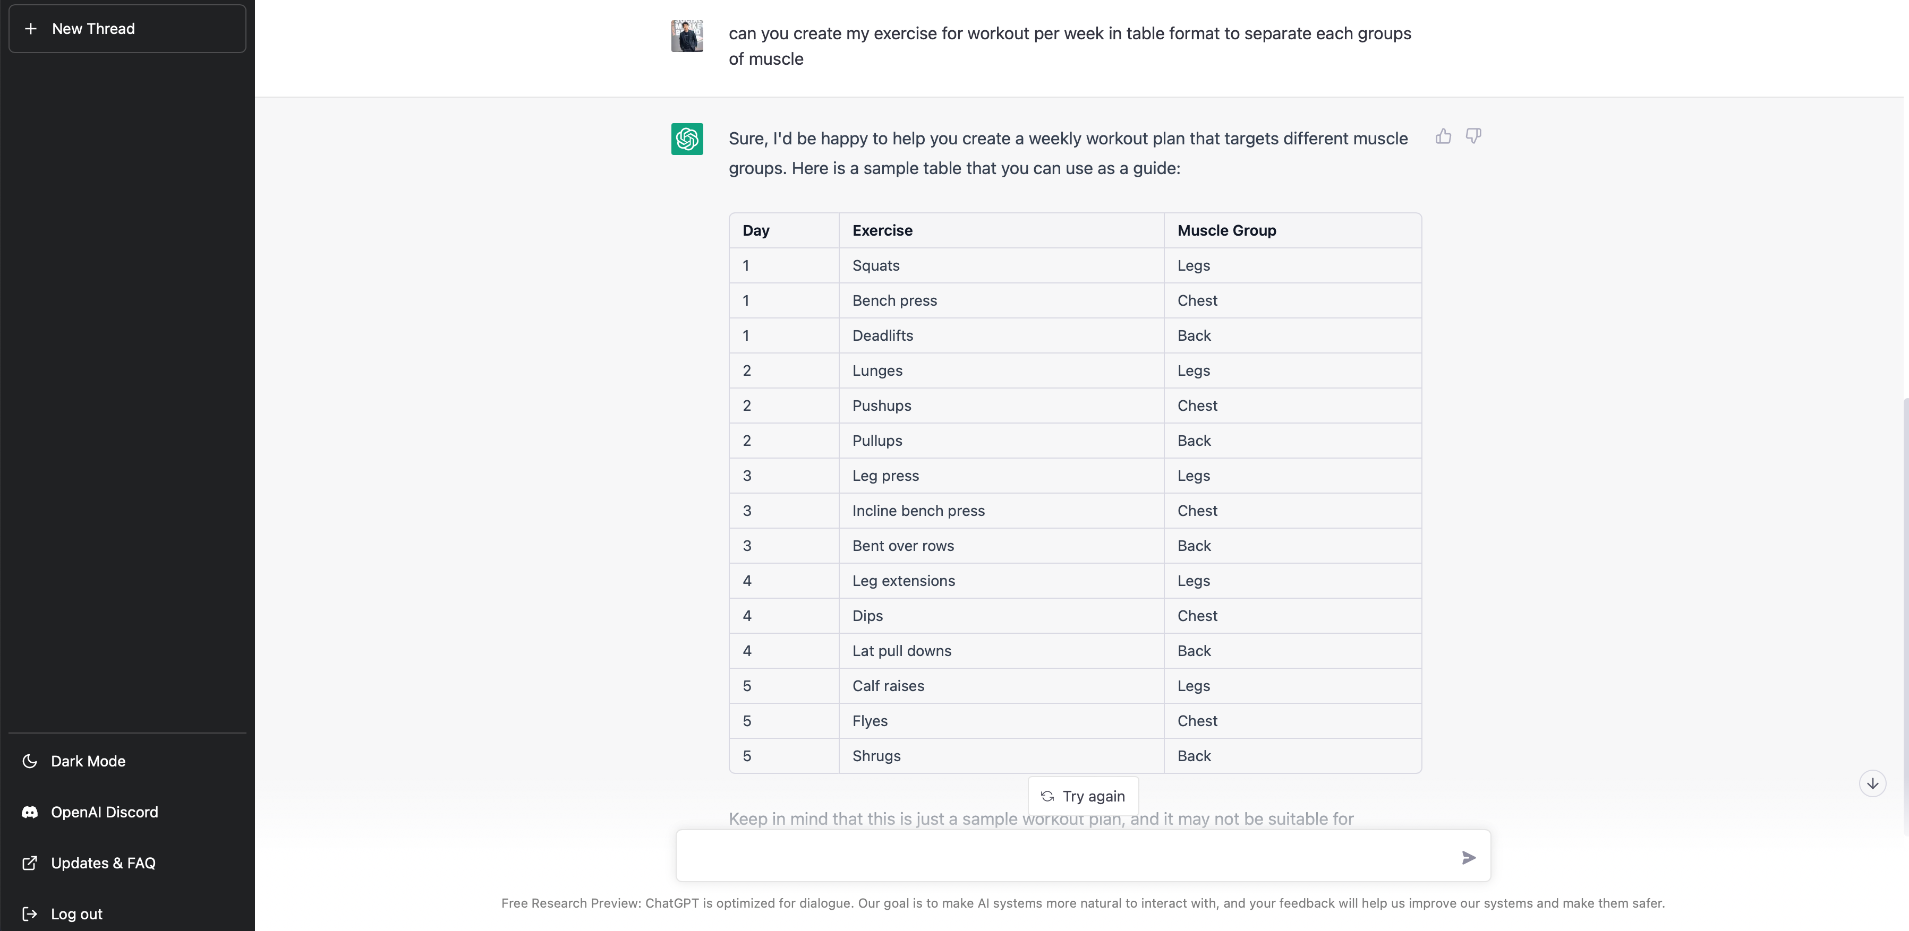The width and height of the screenshot is (1909, 931).
Task: Toggle Dark Mode in the sidebar
Action: (88, 761)
